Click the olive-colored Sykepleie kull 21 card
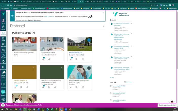Viewport: 178px width, 111px height. (x=24, y=72)
